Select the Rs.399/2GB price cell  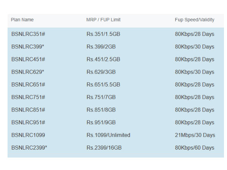(x=101, y=47)
